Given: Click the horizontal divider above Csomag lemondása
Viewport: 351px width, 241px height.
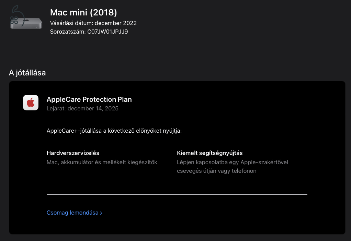Looking at the screenshot, I should point(177,194).
